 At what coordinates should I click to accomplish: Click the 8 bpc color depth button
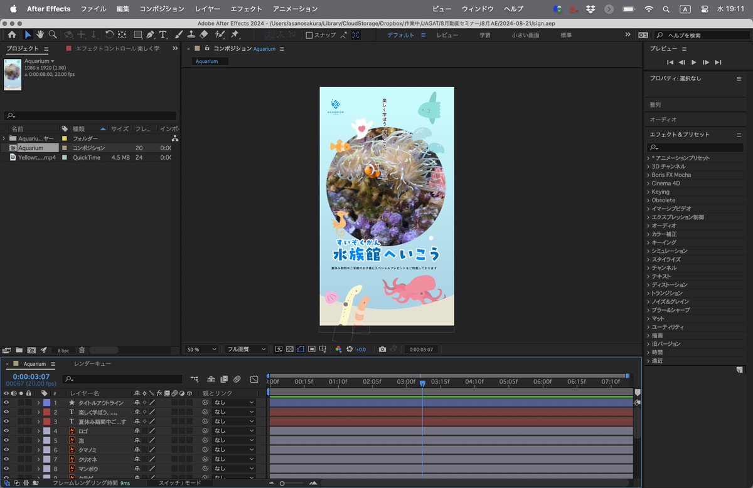63,350
